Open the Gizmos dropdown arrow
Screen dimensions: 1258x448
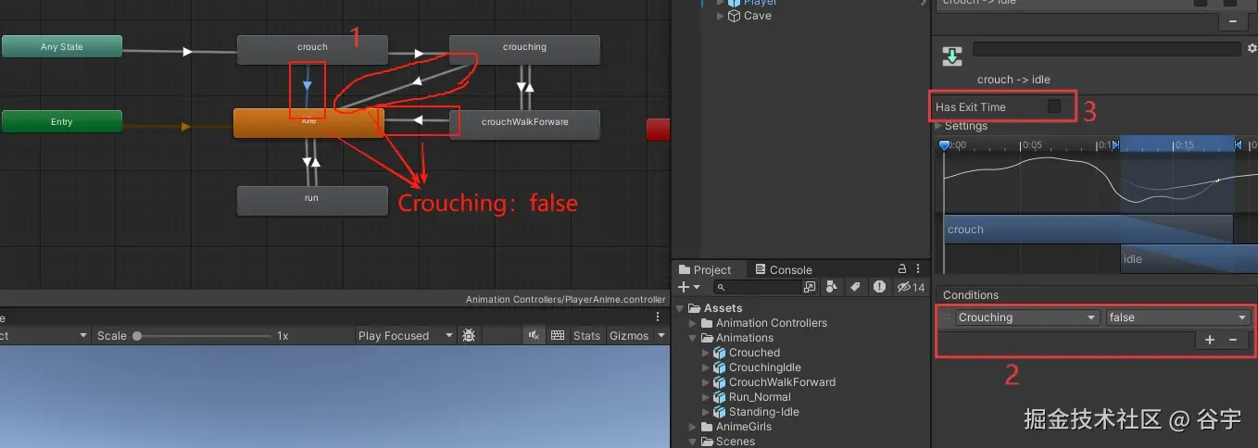click(661, 335)
